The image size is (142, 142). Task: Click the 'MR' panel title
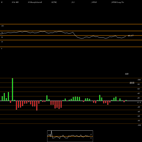[x=127, y=74]
